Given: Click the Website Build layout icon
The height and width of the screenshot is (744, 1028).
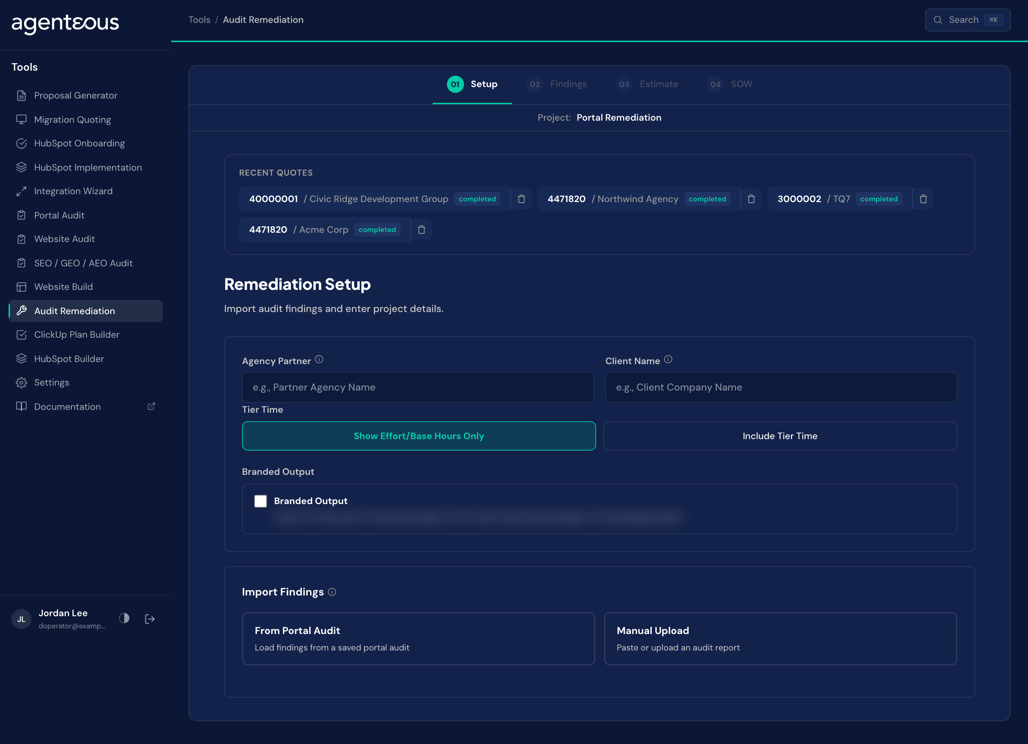Looking at the screenshot, I should [x=21, y=287].
